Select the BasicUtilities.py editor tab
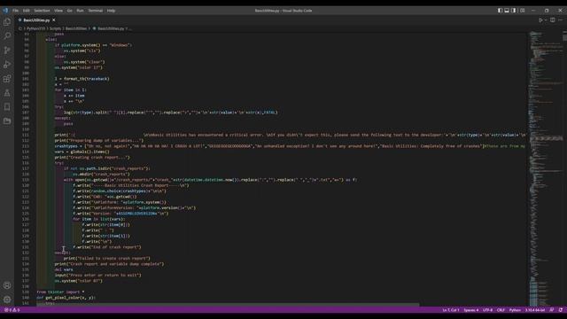This screenshot has height=319, width=567. point(36,20)
